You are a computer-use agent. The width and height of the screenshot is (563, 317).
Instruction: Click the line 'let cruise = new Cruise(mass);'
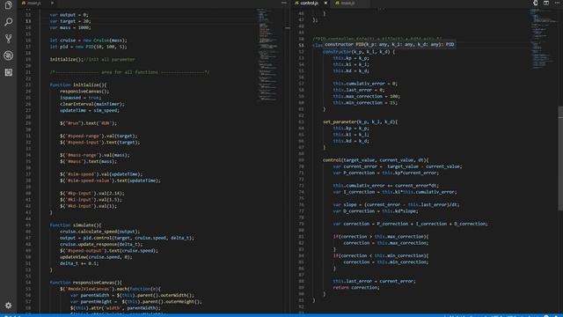coord(88,41)
